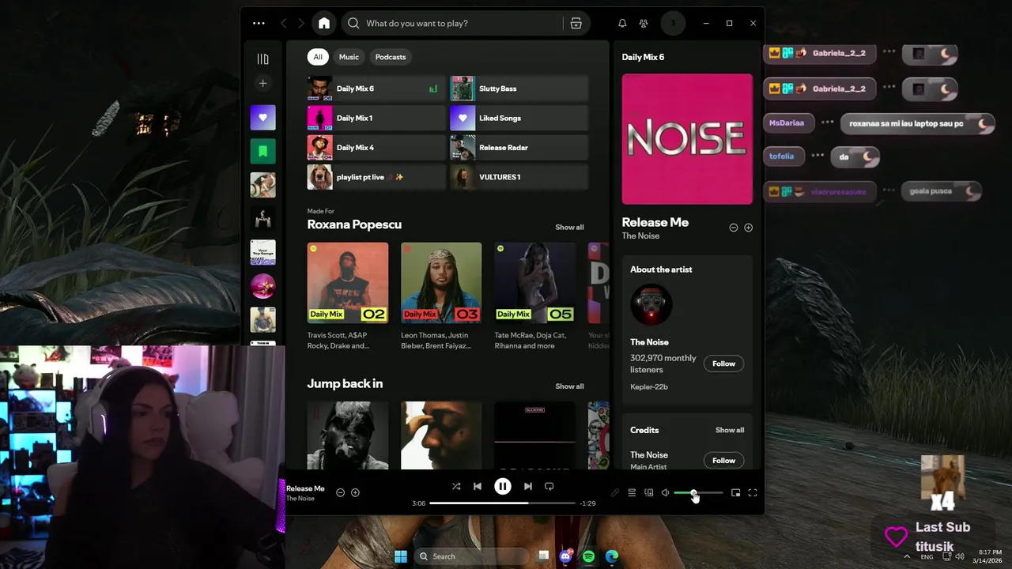Click the Roxana Popescu heading
The height and width of the screenshot is (569, 1012).
tap(354, 224)
